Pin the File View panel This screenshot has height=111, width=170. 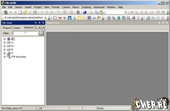coord(39,23)
